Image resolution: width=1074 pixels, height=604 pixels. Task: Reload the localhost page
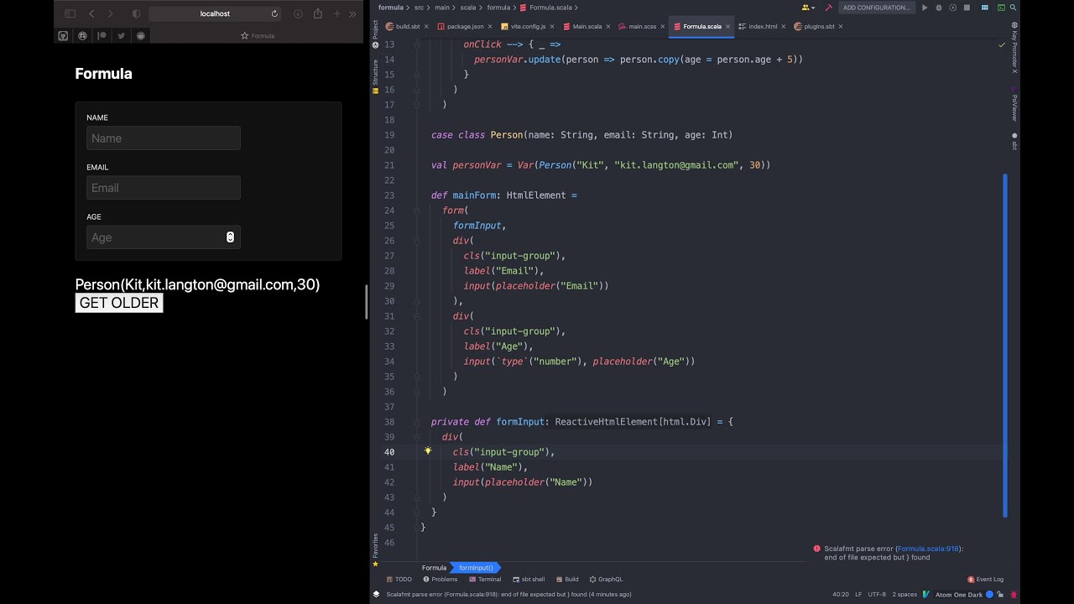(274, 13)
